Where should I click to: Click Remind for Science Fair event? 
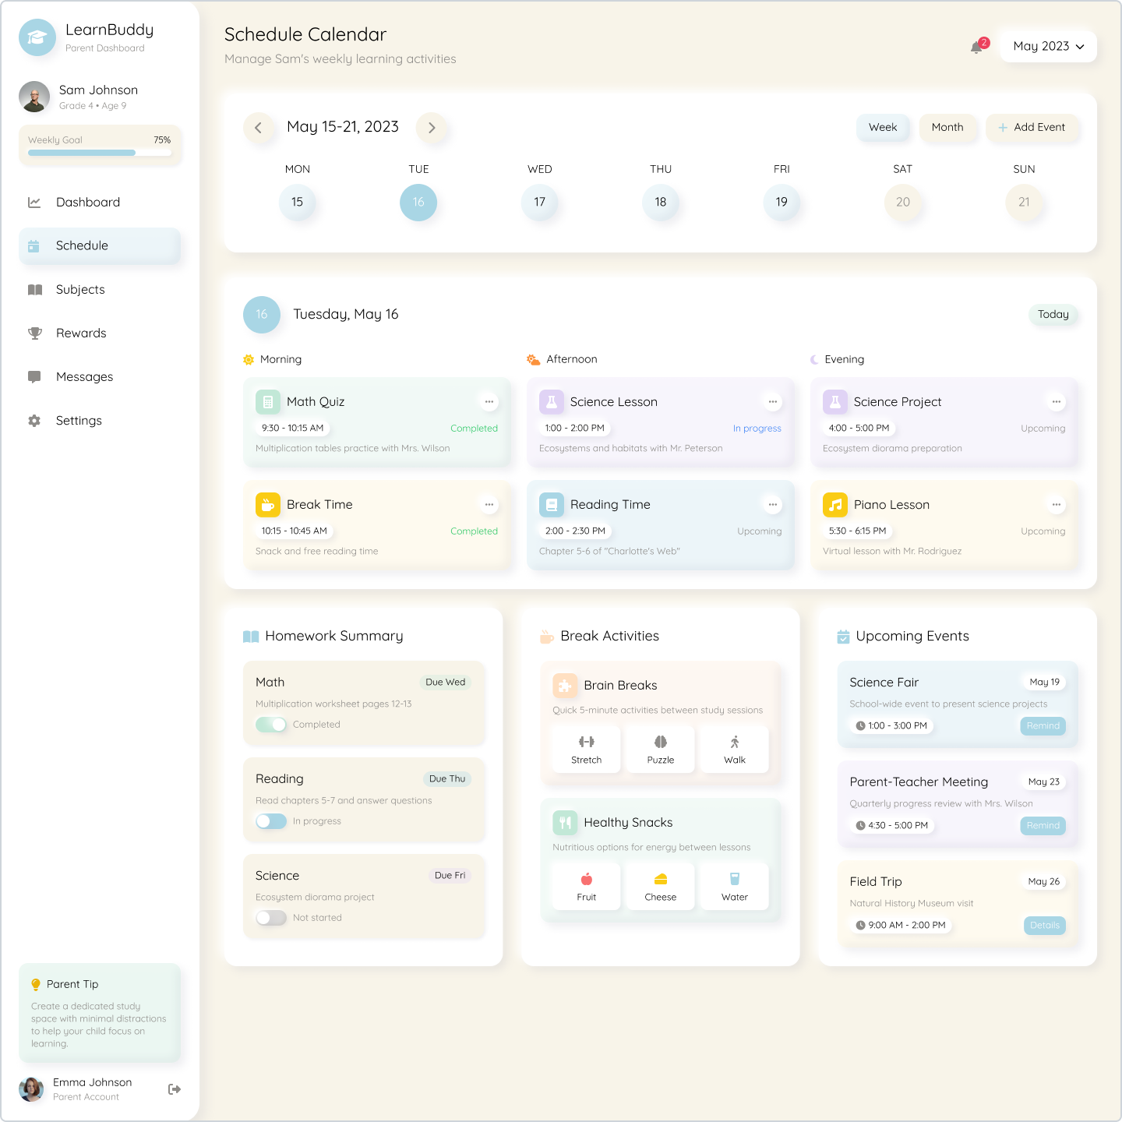click(x=1043, y=726)
